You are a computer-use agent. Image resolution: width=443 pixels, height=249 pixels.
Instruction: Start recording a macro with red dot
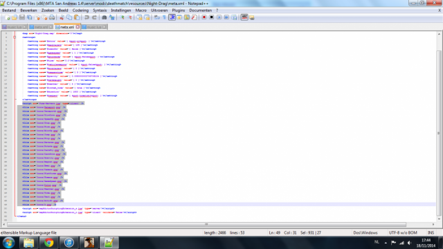(x=204, y=17)
